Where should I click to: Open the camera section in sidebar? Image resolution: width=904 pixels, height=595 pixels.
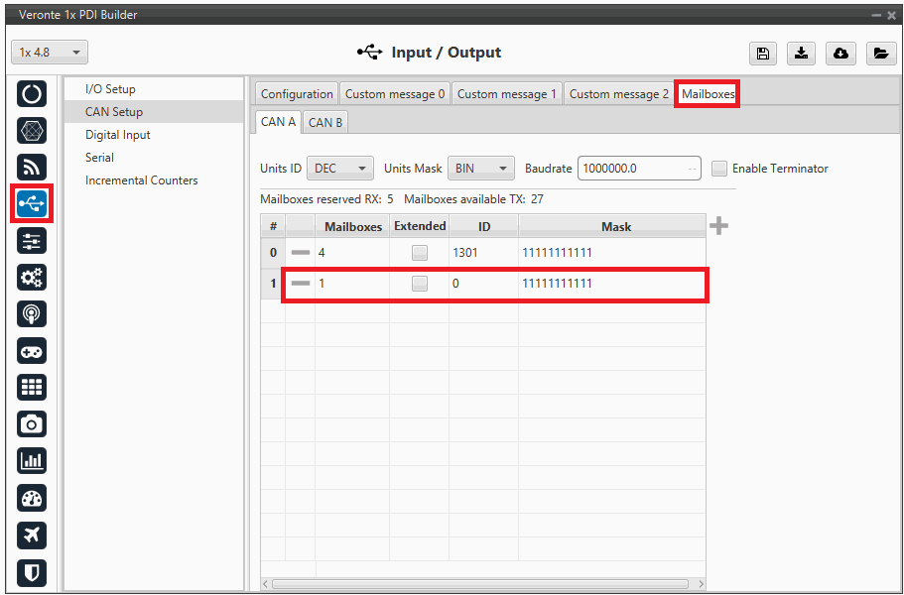point(32,424)
